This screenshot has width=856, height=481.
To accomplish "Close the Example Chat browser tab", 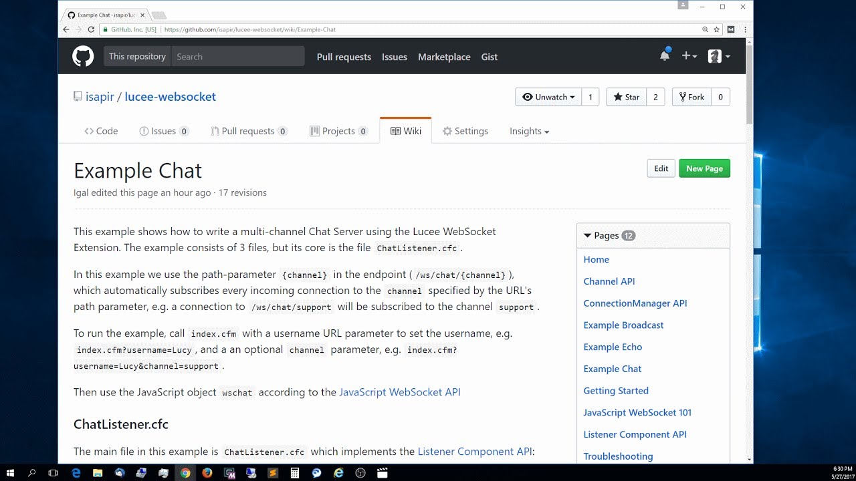I will (142, 15).
